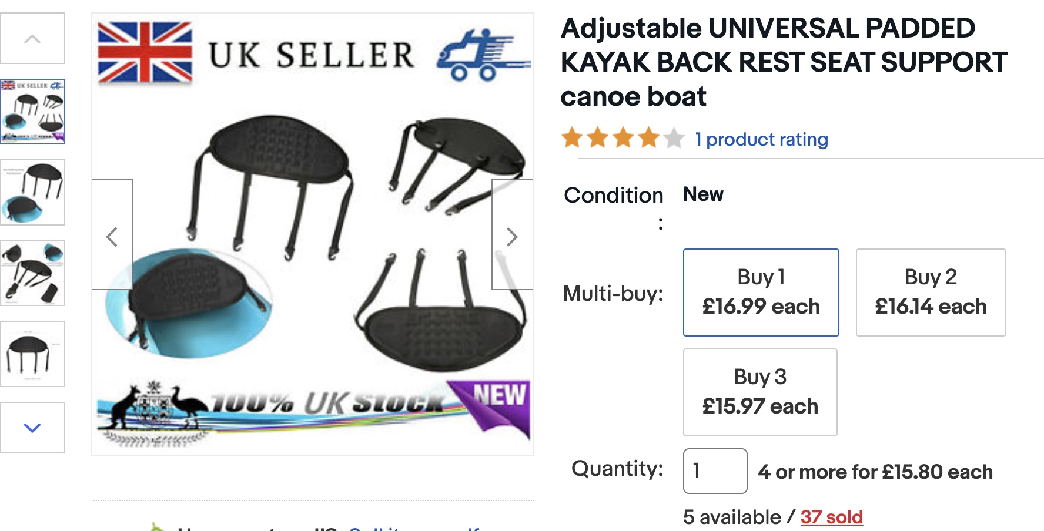Show previous product image using left arrow
The height and width of the screenshot is (531, 1044).
112,236
